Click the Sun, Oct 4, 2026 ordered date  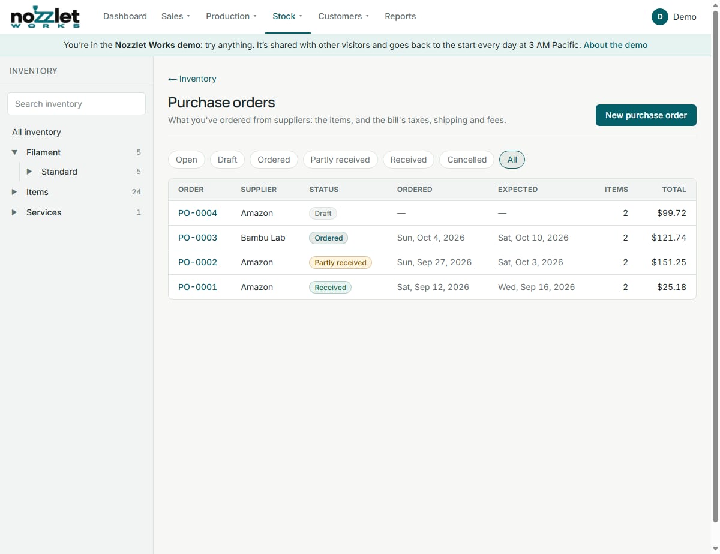431,238
